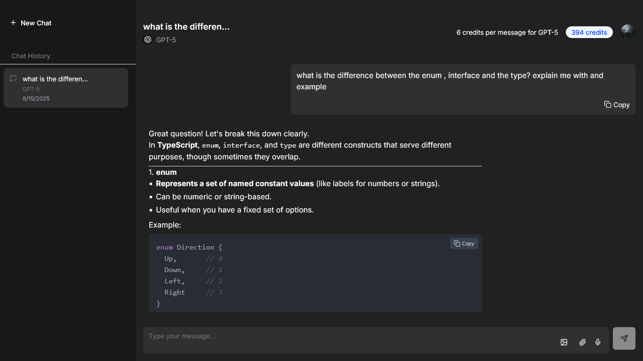Click the '6 credits per message' notice
The height and width of the screenshot is (361, 643).
[x=507, y=32]
